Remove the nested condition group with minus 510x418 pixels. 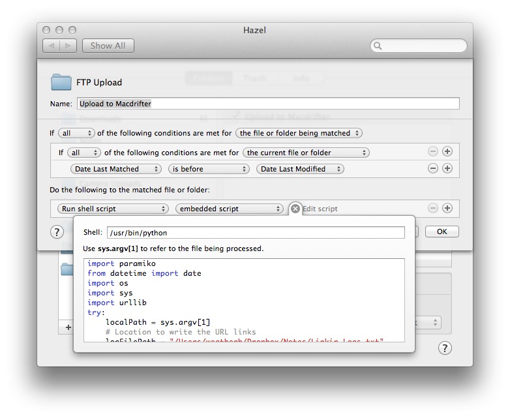[432, 151]
